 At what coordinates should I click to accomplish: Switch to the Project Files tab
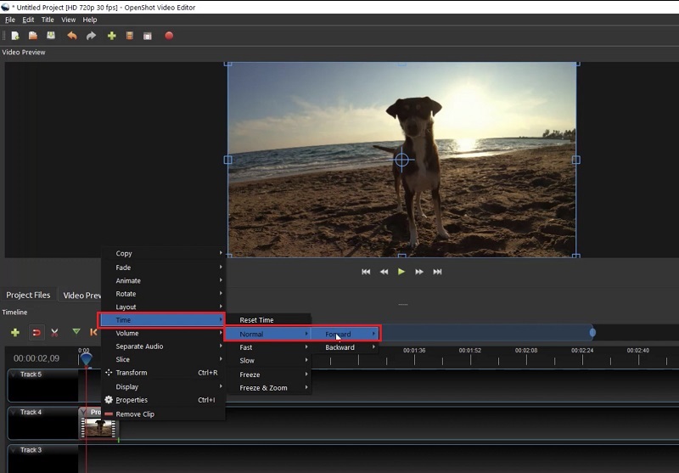(x=28, y=296)
